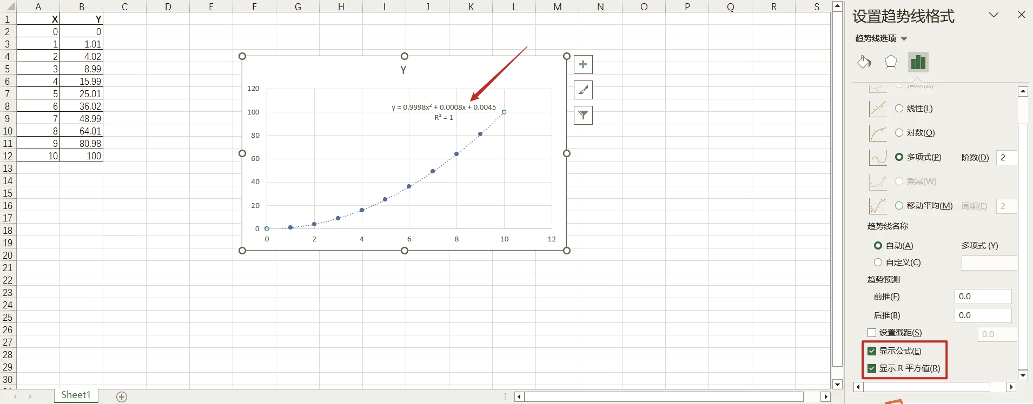Expand the 趋势线选项 dropdown arrow

[904, 39]
